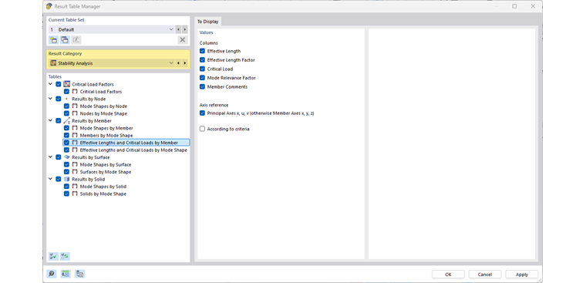Toggle Surfaces by Mode Shape checkbox
This screenshot has width=586, height=283.
(x=66, y=172)
